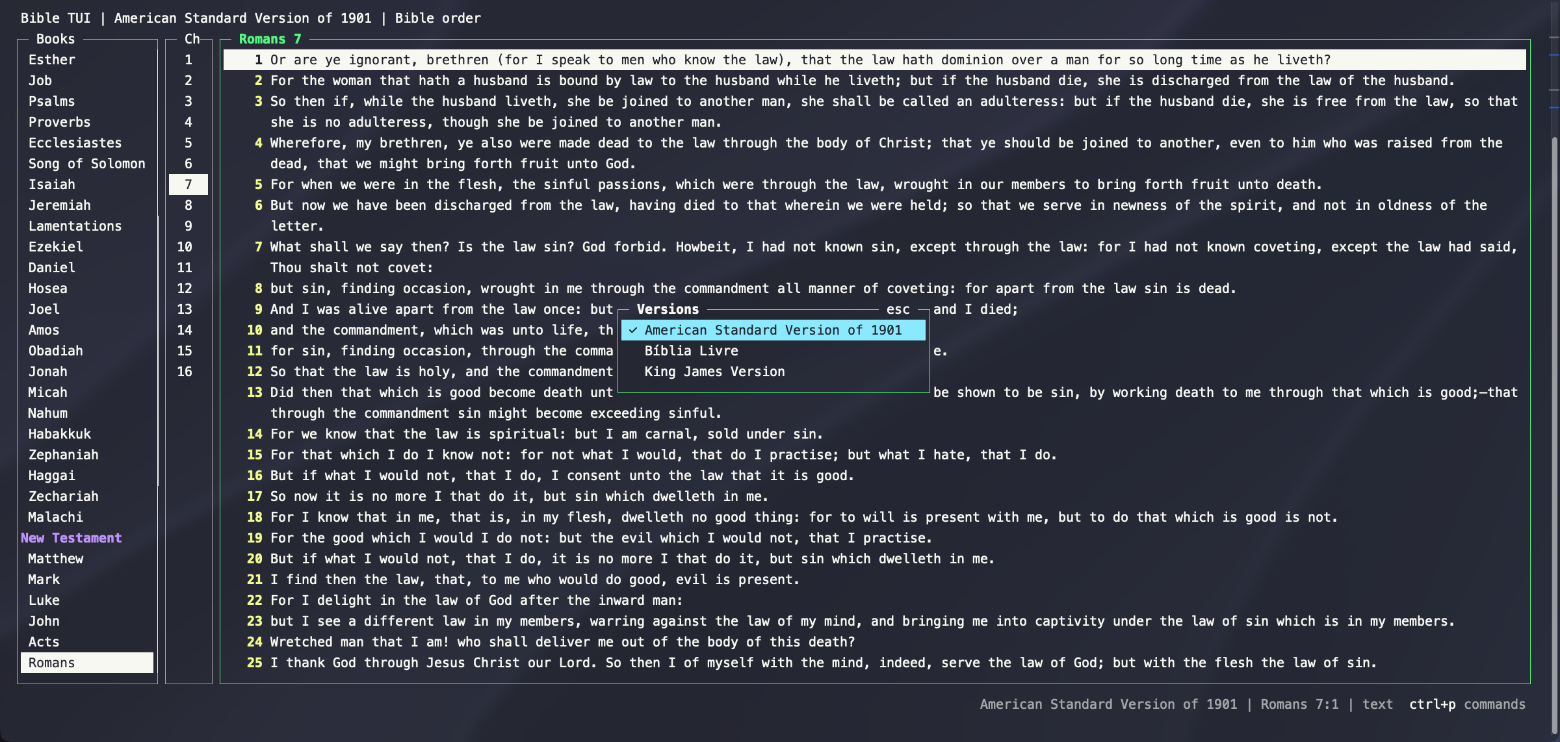
Task: Go to chapter 8 in Ch list
Action: pyautogui.click(x=188, y=205)
